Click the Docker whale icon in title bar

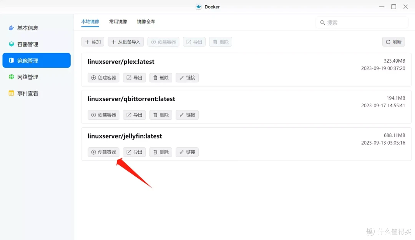pos(199,7)
